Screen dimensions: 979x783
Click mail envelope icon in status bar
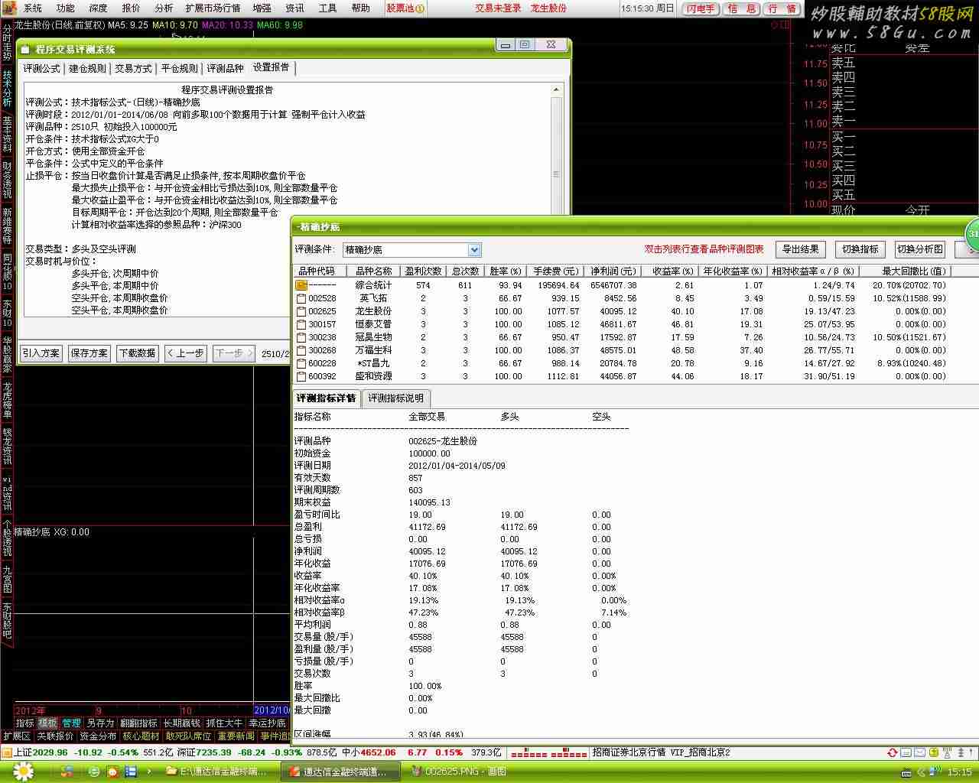point(919,753)
